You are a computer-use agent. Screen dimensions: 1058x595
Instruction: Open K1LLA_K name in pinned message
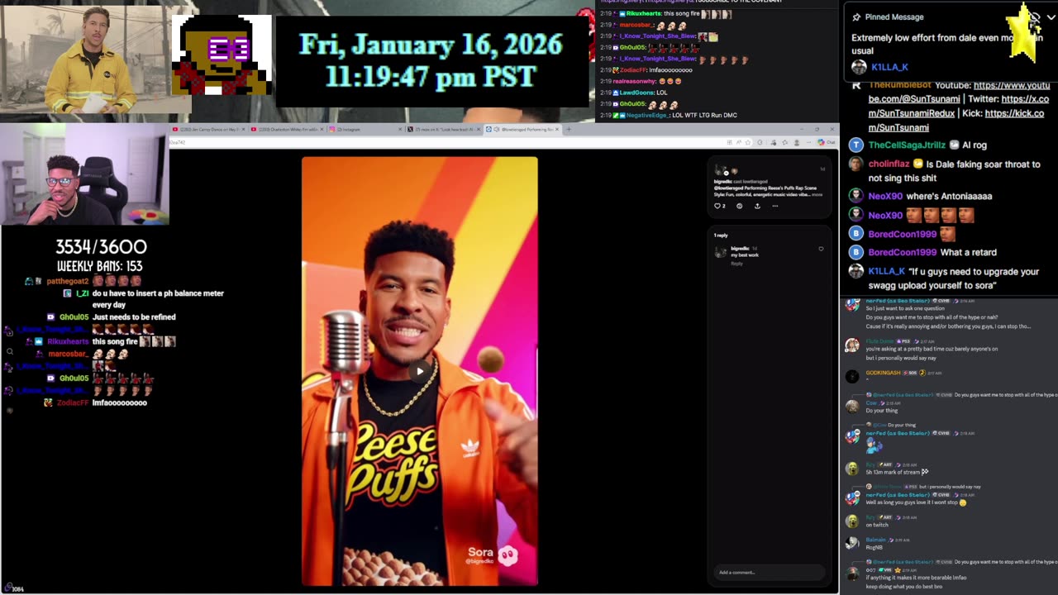pos(889,67)
